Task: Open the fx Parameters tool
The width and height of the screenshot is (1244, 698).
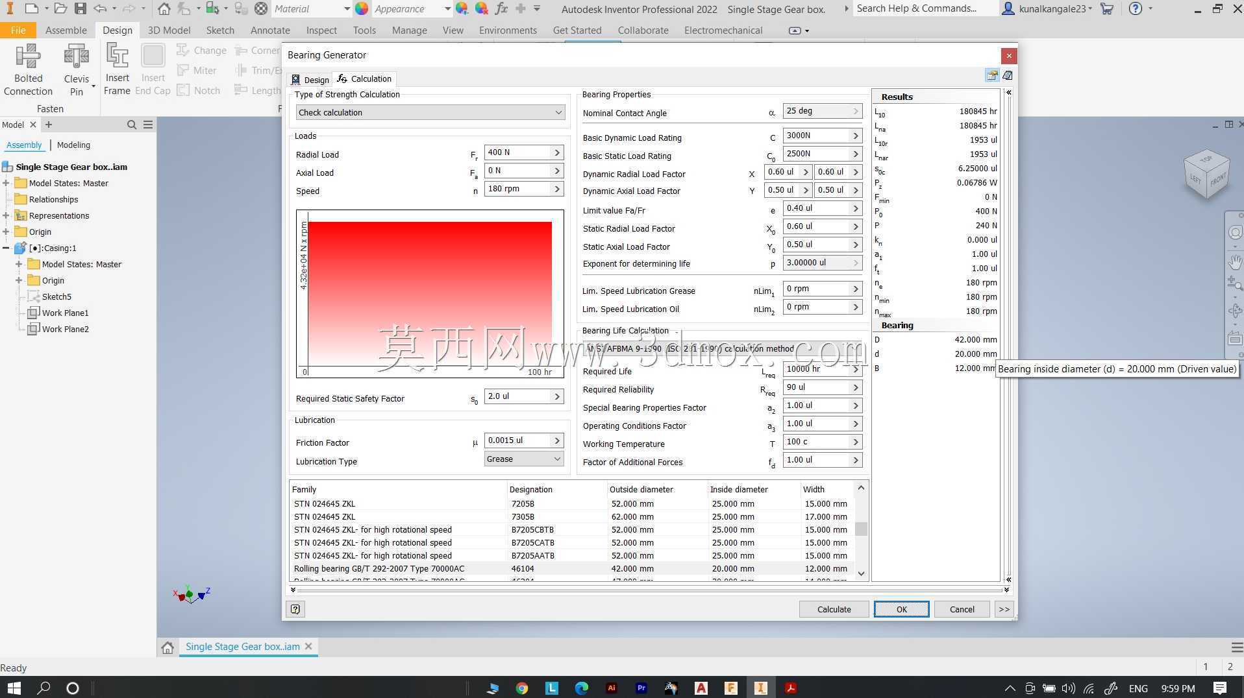Action: (501, 8)
